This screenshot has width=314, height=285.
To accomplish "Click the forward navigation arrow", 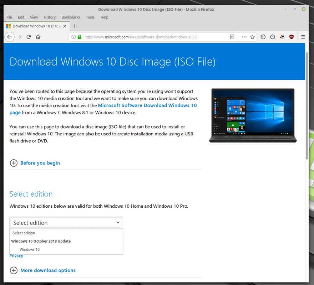I will pyautogui.click(x=19, y=37).
